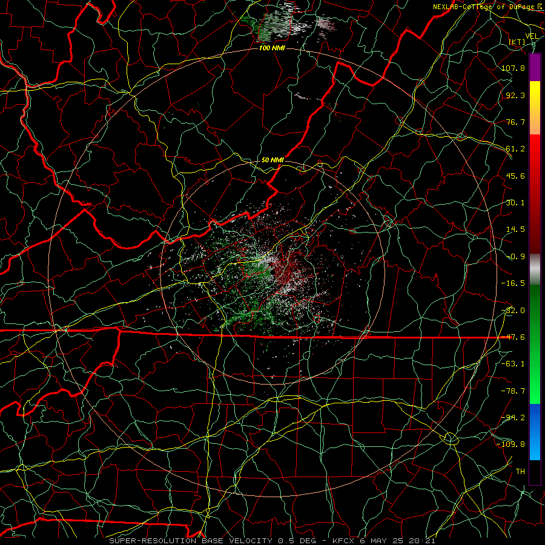This screenshot has height=545, width=545.
Task: Pick the gray near-zero segment of velocity scale
Action: point(535,269)
